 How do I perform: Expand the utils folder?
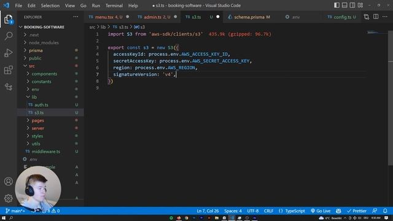(x=36, y=144)
